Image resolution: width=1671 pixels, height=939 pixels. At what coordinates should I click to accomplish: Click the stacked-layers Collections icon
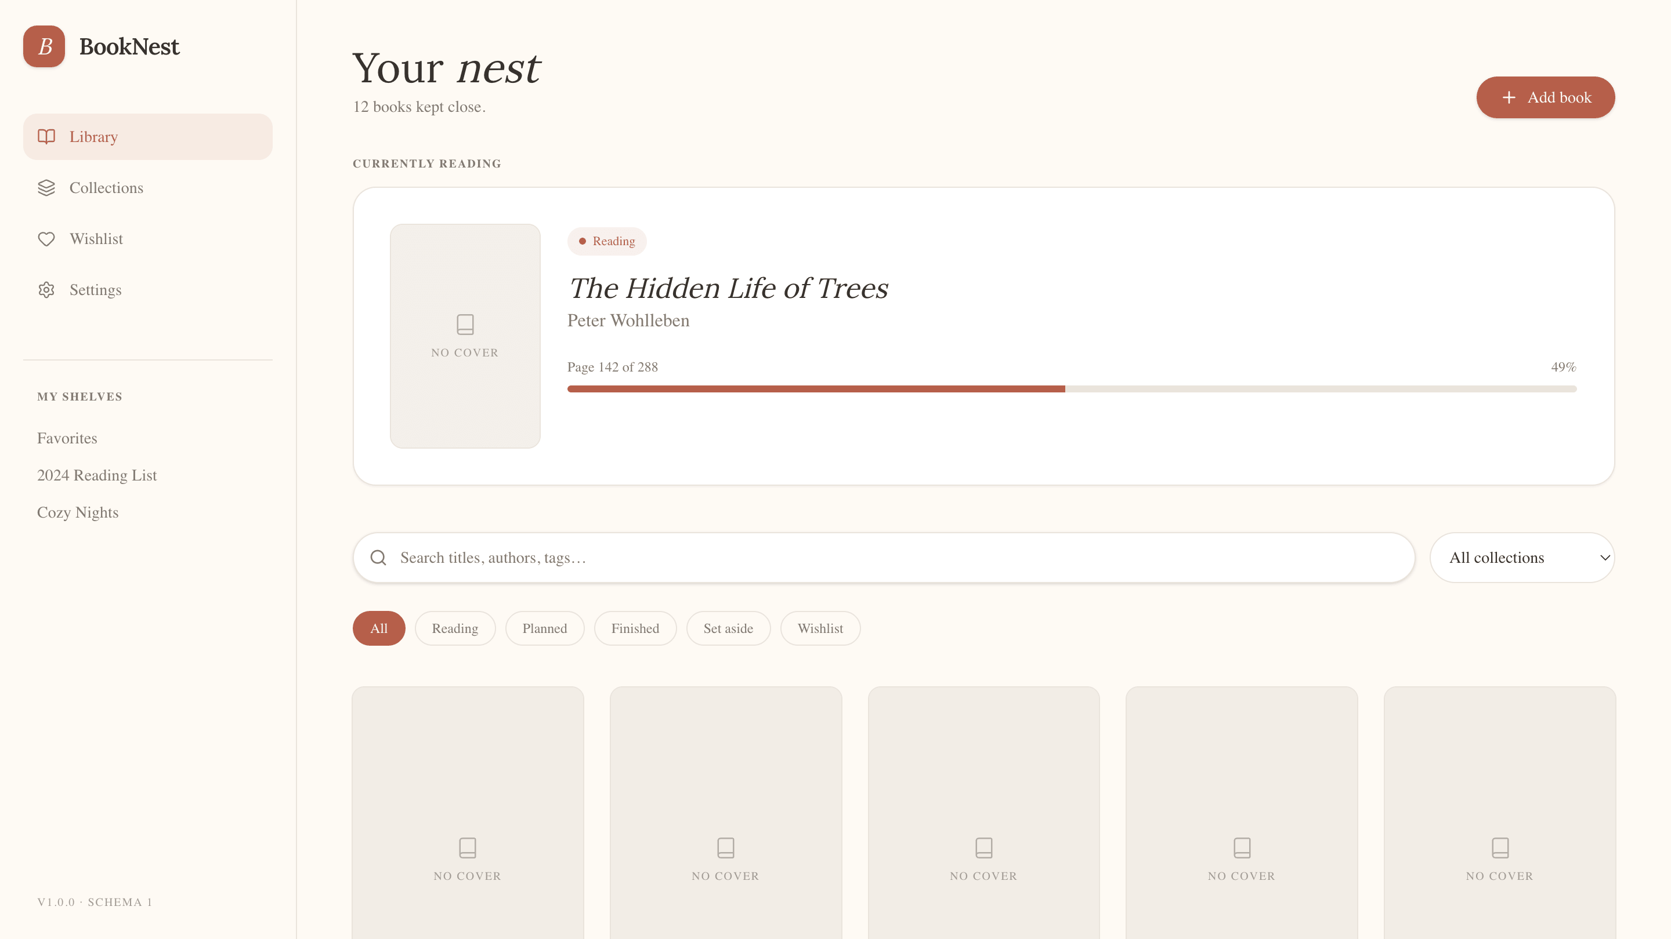pyautogui.click(x=46, y=188)
